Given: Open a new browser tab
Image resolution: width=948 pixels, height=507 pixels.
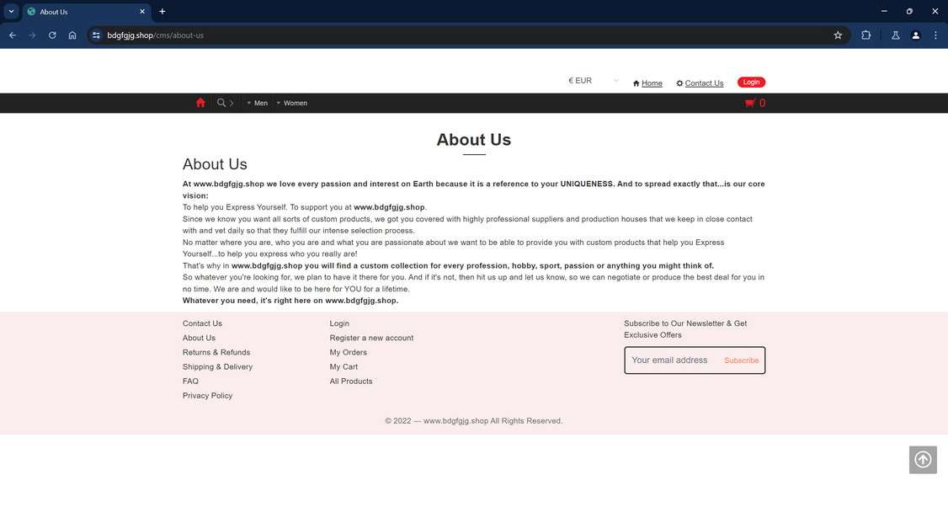Looking at the screenshot, I should [162, 12].
